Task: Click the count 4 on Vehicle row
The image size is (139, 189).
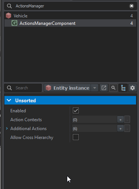Action: coord(132,16)
